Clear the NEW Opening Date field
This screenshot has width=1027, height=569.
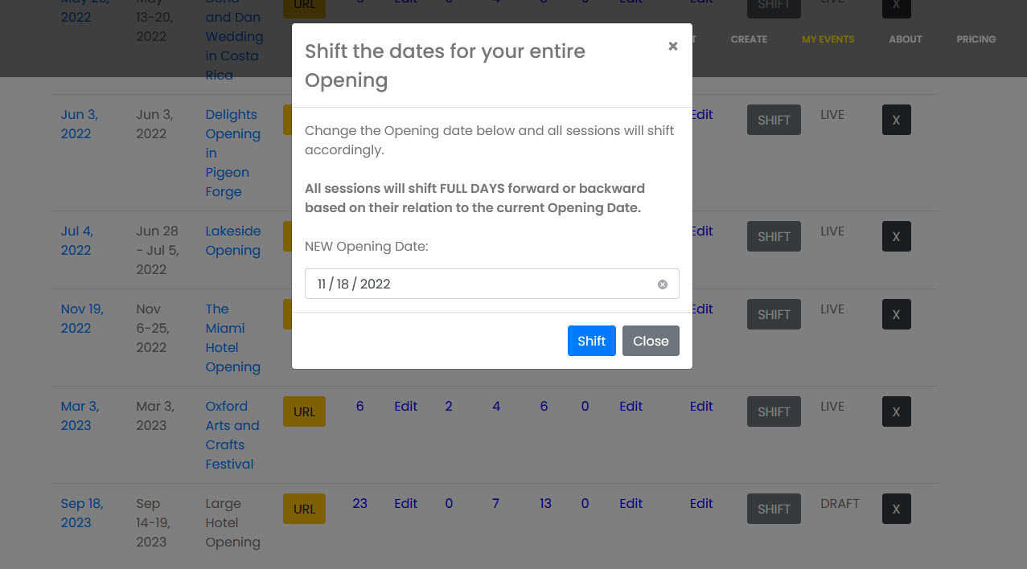point(663,284)
